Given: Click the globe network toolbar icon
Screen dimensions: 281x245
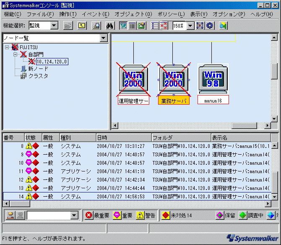Looking at the screenshot, I should coord(223,26).
